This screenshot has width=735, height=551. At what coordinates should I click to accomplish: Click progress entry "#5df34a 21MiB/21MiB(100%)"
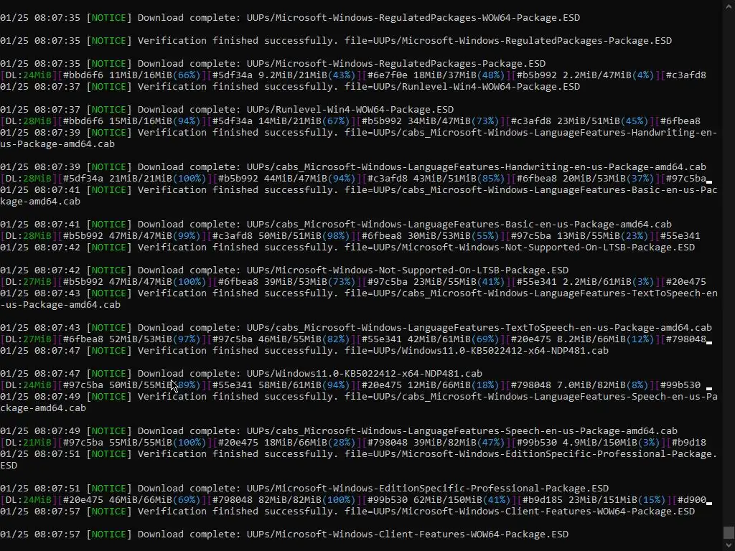(x=134, y=179)
